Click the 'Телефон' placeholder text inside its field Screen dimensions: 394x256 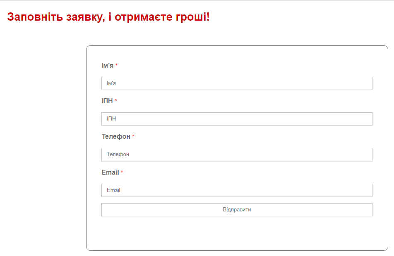[x=118, y=154]
